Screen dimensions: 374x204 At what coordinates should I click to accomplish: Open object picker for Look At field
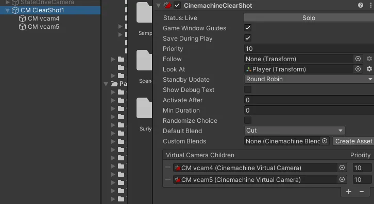tap(358, 69)
